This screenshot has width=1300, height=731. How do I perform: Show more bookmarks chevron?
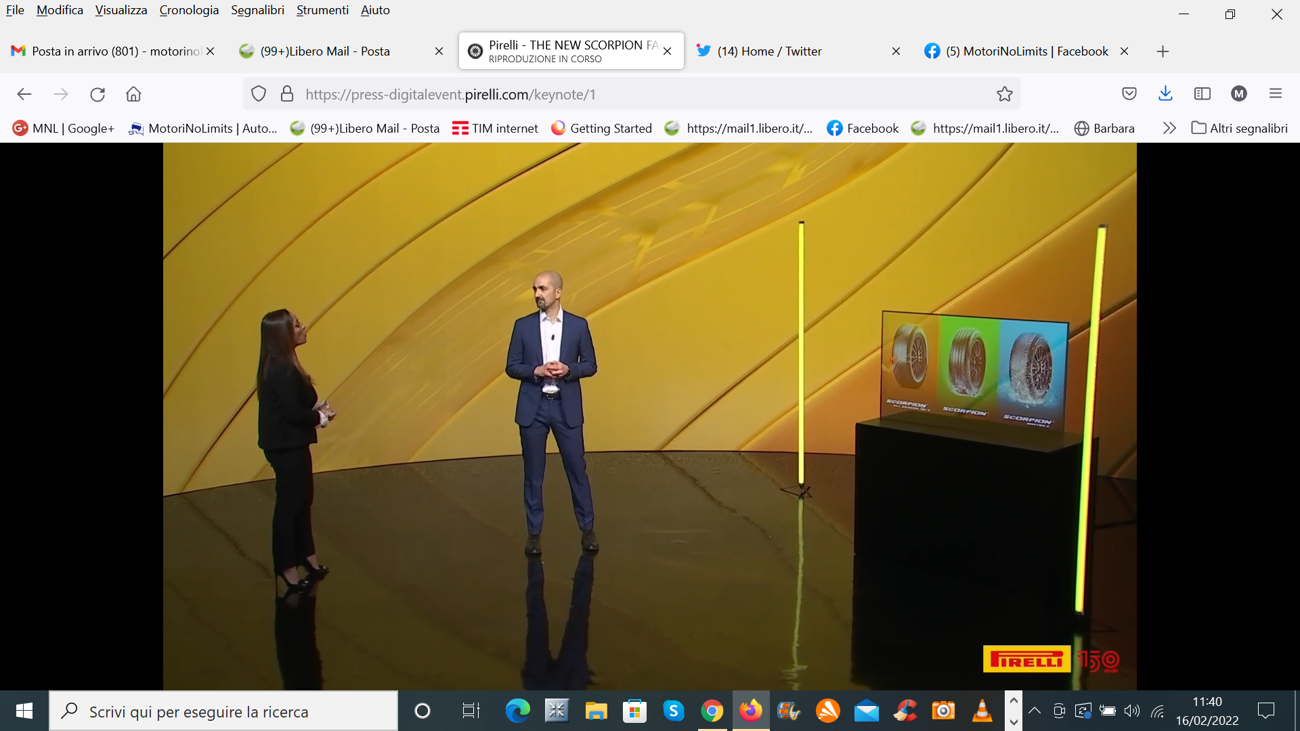(x=1169, y=128)
